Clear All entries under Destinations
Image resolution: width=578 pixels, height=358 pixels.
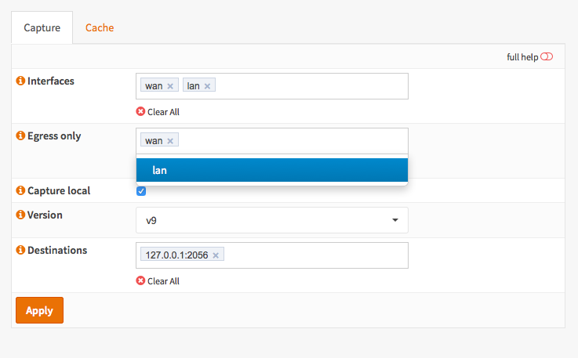(158, 281)
